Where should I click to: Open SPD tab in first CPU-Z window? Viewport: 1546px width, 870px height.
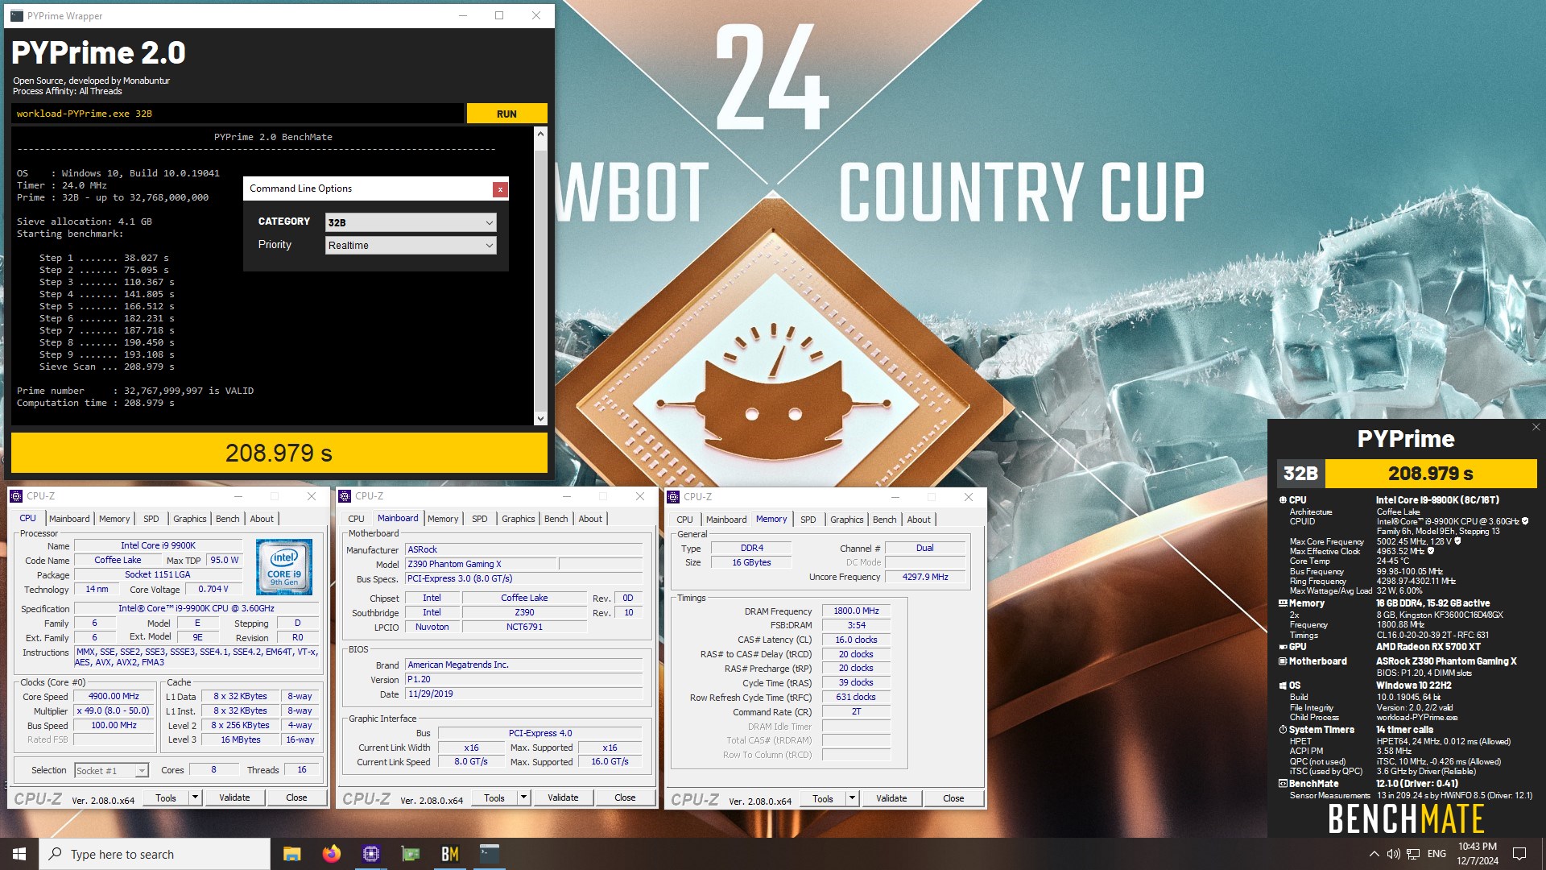(151, 519)
